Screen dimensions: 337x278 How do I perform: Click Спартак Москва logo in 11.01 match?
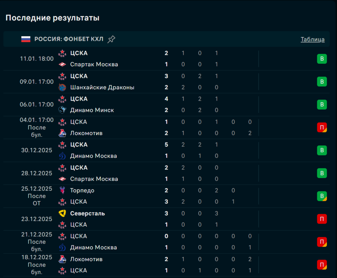[62, 64]
